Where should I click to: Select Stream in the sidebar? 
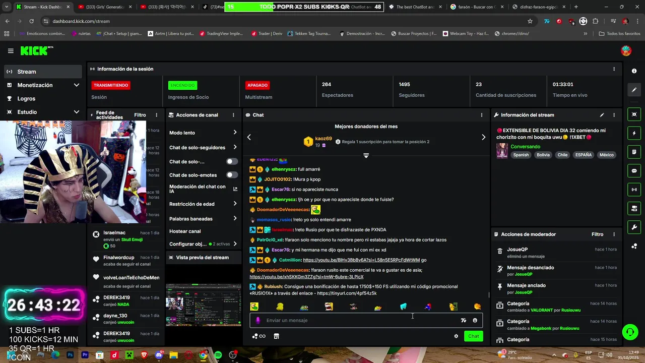43,72
